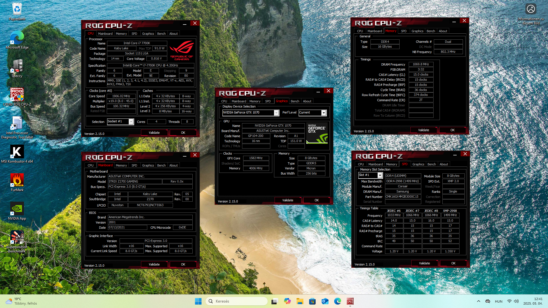
Task: Click OK in the Graphics window
Action: 317,200
